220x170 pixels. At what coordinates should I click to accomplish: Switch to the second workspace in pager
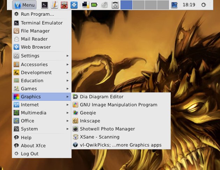pyautogui.click(x=139, y=5)
